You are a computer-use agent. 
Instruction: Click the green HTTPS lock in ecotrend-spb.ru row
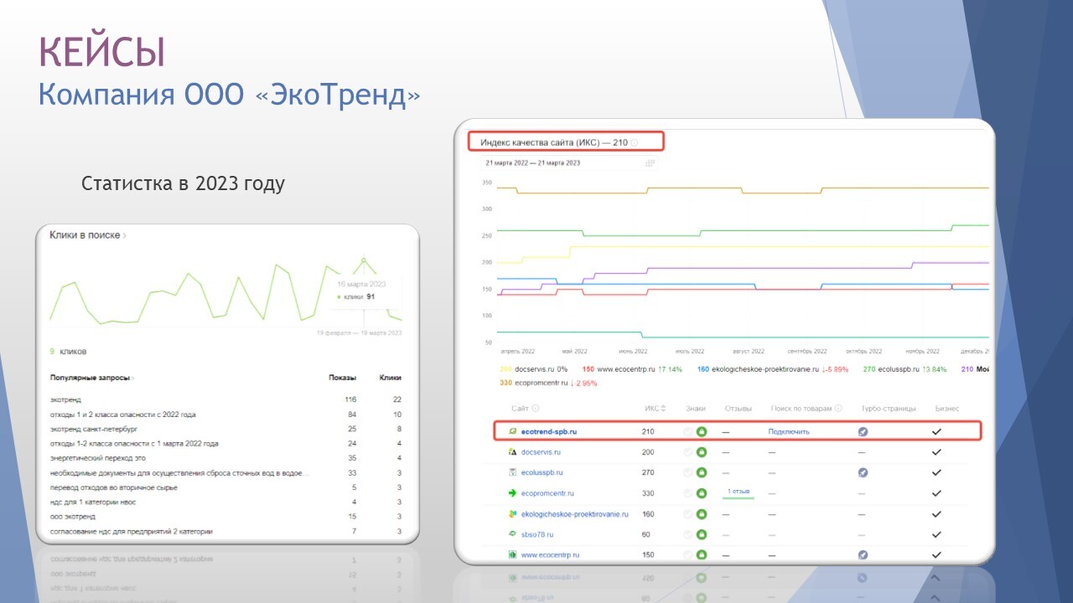pyautogui.click(x=702, y=431)
